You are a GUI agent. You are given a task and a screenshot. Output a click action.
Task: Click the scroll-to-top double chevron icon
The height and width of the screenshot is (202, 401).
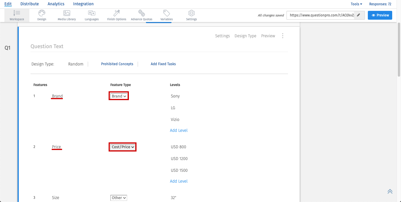pyautogui.click(x=390, y=191)
